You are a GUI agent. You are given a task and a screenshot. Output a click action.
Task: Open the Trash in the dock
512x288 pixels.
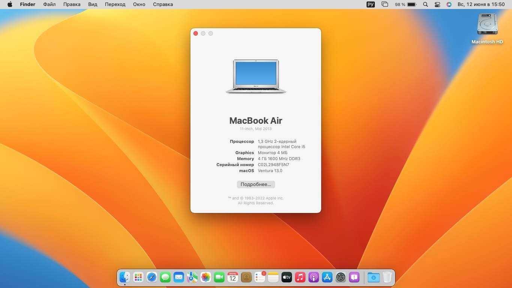click(x=387, y=277)
